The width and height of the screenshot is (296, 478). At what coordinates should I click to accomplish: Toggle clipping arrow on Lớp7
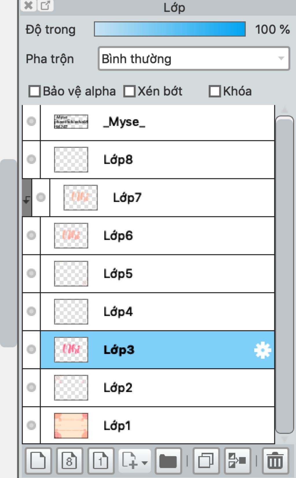27,199
